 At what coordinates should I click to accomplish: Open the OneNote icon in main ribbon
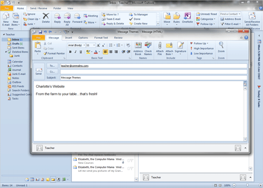coord(187,18)
